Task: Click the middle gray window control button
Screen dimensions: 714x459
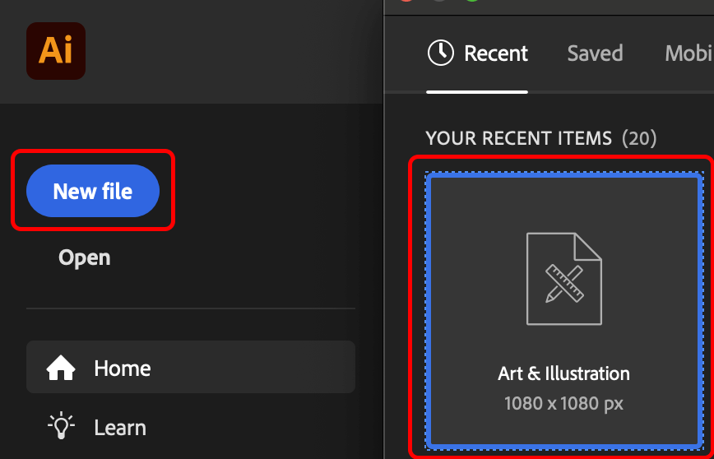Action: 438,1
